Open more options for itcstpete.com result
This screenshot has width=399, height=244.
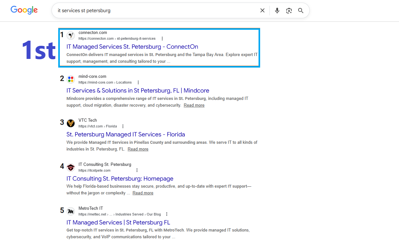(137, 170)
